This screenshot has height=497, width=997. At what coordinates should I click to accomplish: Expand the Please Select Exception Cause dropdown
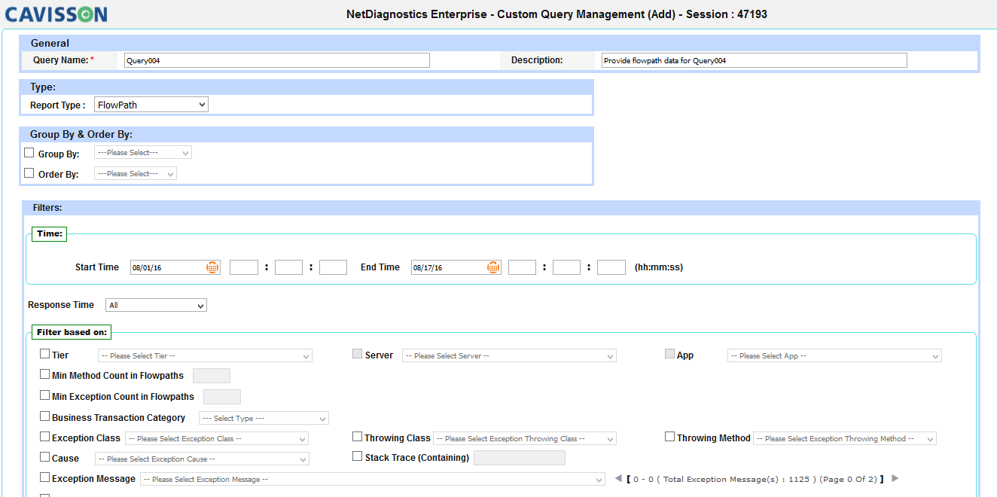point(202,459)
